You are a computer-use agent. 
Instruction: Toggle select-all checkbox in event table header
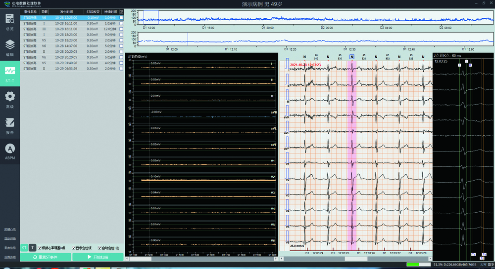point(121,12)
